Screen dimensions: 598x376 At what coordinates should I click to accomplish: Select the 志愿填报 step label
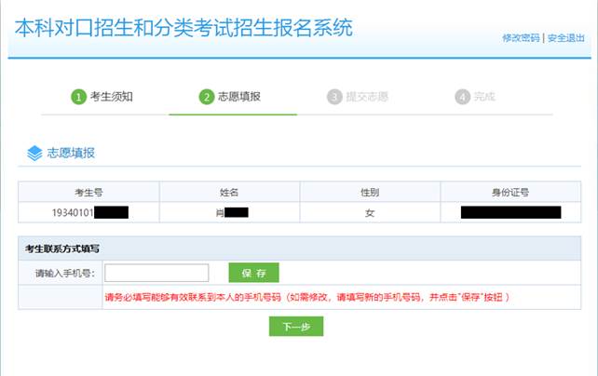click(x=238, y=97)
